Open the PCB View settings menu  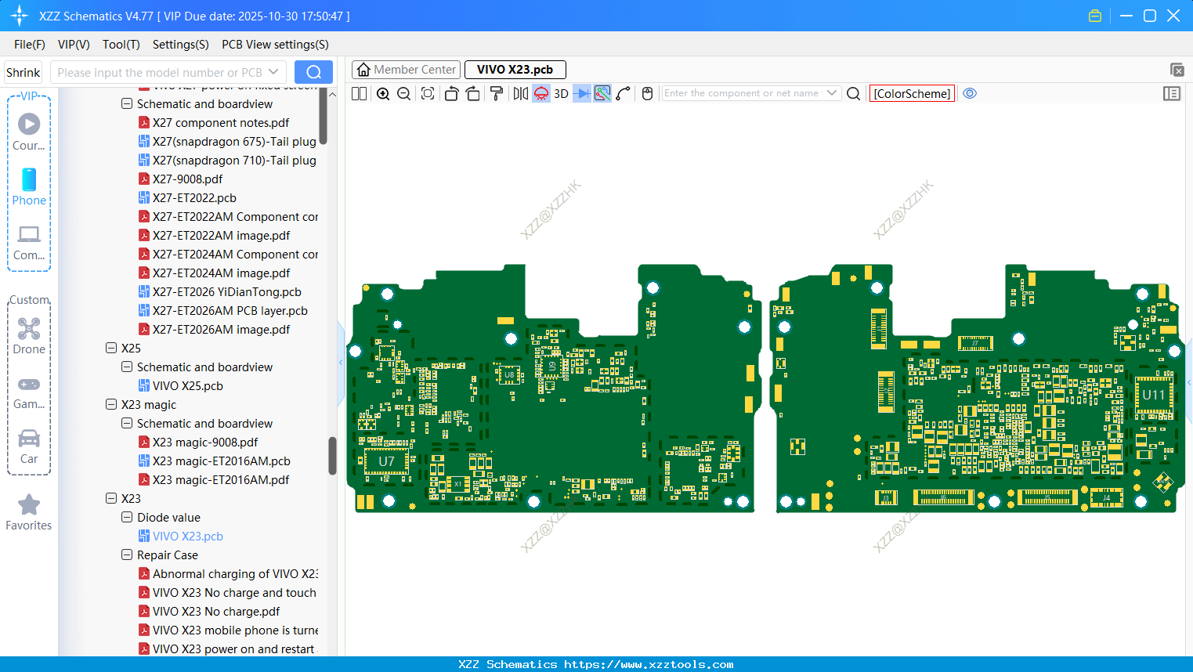coord(275,45)
